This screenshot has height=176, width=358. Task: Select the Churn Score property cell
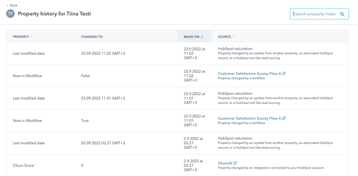pyautogui.click(x=23, y=165)
